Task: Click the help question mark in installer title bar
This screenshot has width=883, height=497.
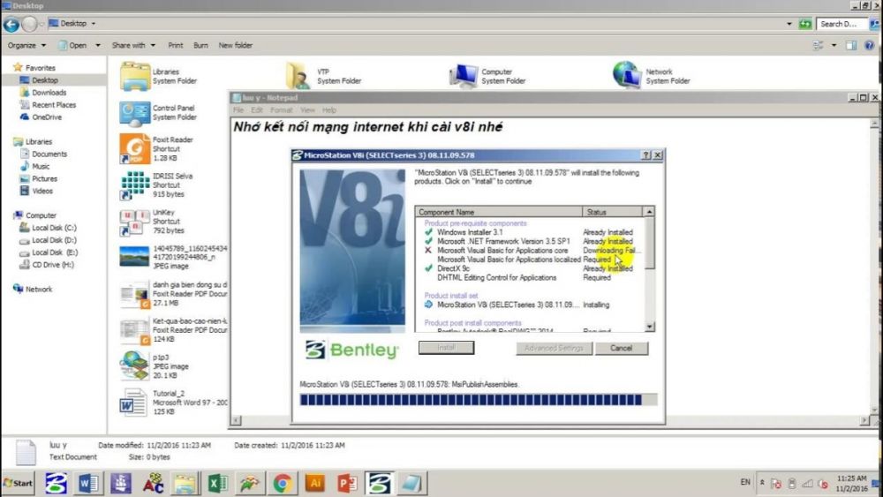Action: (x=645, y=154)
